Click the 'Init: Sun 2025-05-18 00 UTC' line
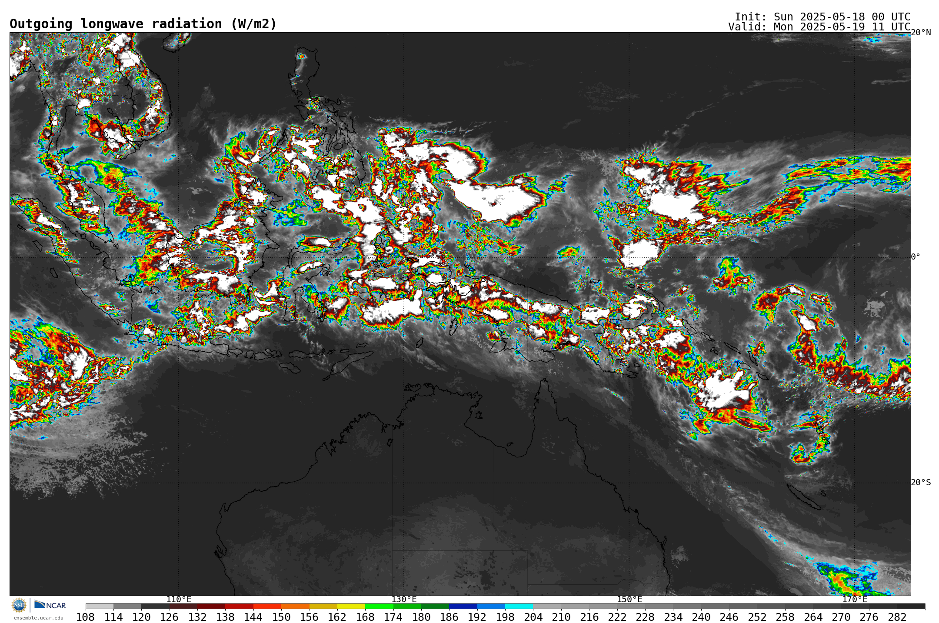Viewport: 939px width, 623px height. (822, 17)
